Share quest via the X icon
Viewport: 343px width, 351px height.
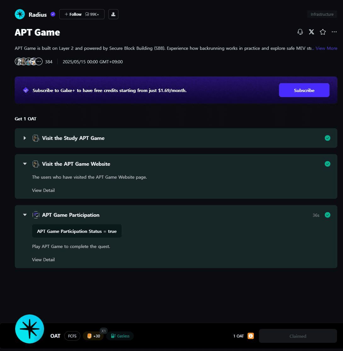tap(312, 32)
